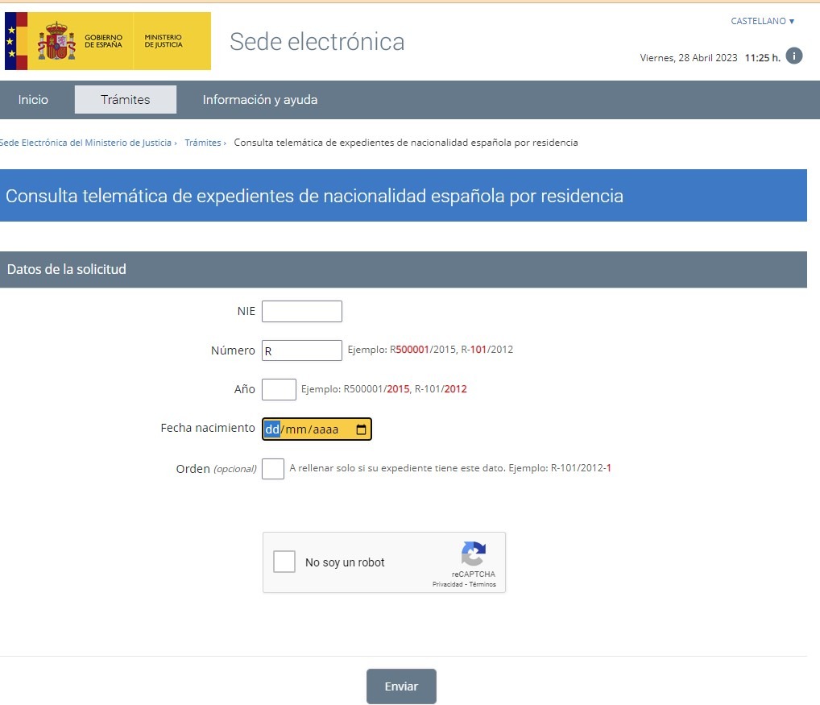Click the blue Consulta telemática page heading
The image size is (820, 705).
404,195
